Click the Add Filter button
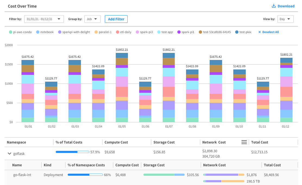 (116, 19)
